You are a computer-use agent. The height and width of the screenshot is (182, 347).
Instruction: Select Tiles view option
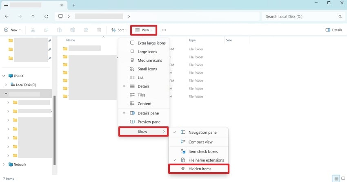(x=144, y=95)
